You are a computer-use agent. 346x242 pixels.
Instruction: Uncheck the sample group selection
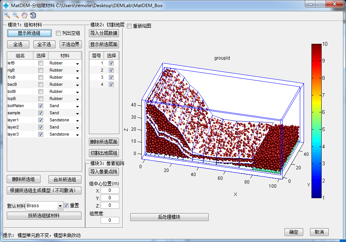pos(41,113)
